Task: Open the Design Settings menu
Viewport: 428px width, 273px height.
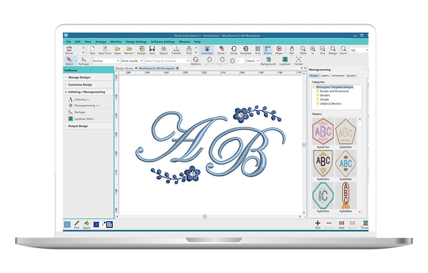Action: 136,42
